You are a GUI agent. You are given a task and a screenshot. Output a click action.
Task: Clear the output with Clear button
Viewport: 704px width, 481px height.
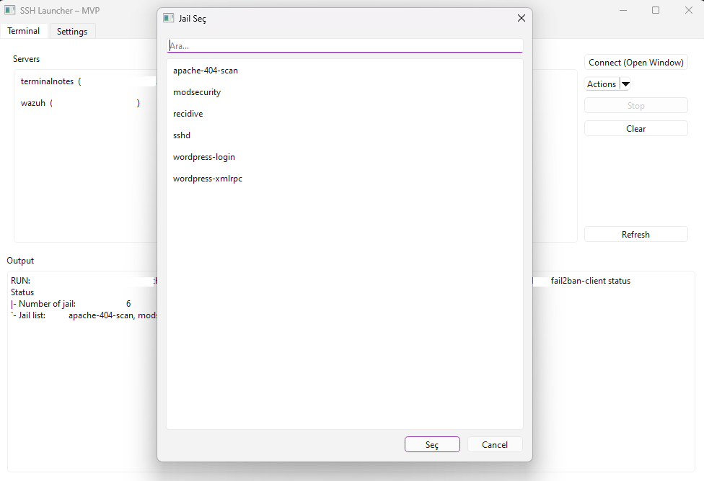[635, 129]
